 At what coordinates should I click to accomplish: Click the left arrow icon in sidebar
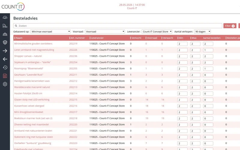5,59
